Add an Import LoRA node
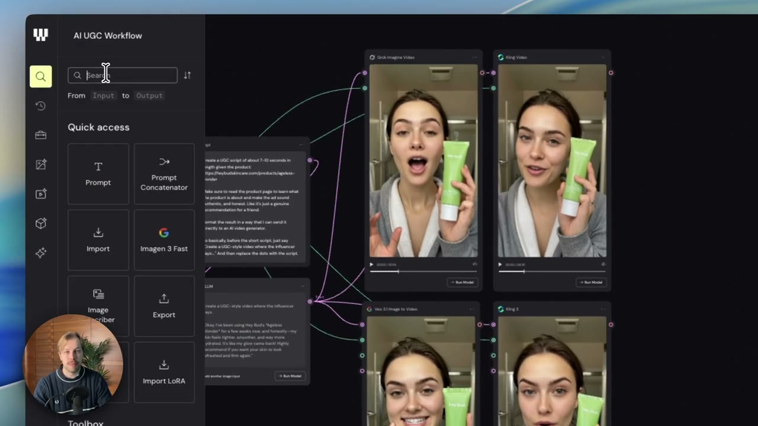This screenshot has width=758, height=426. tap(164, 373)
